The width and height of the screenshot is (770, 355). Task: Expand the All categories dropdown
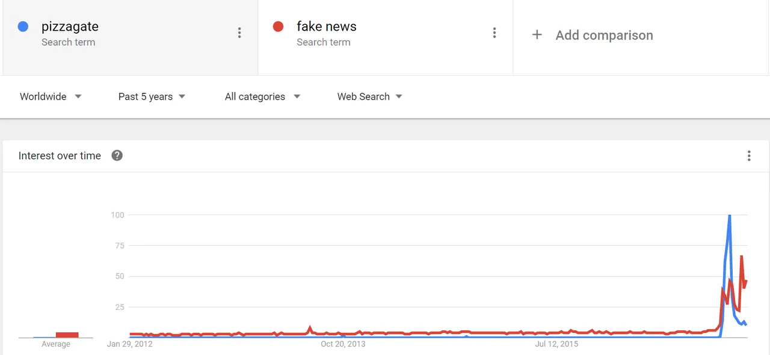[262, 97]
